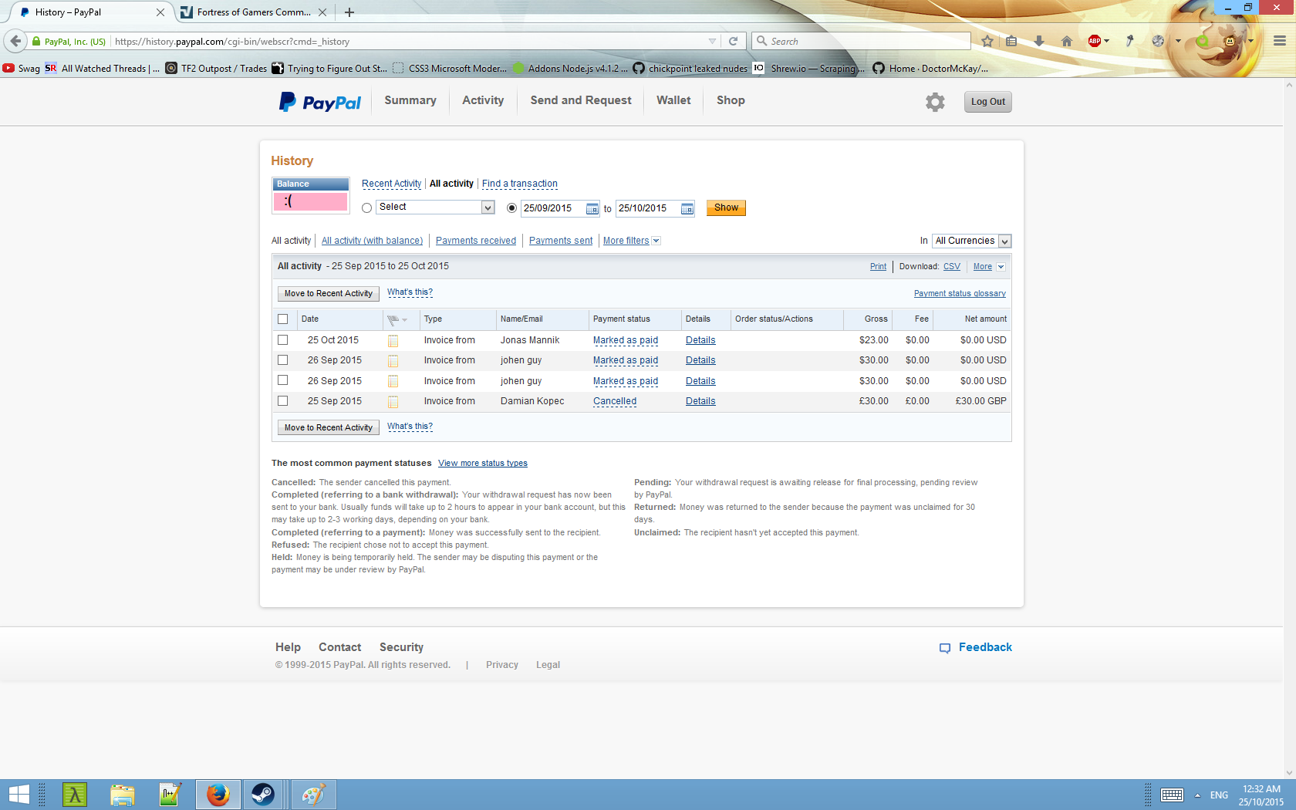Toggle the select-all checkbox in table header
The image size is (1296, 810).
(283, 319)
